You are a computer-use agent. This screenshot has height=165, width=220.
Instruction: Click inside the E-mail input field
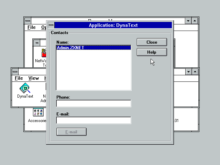(x=93, y=120)
